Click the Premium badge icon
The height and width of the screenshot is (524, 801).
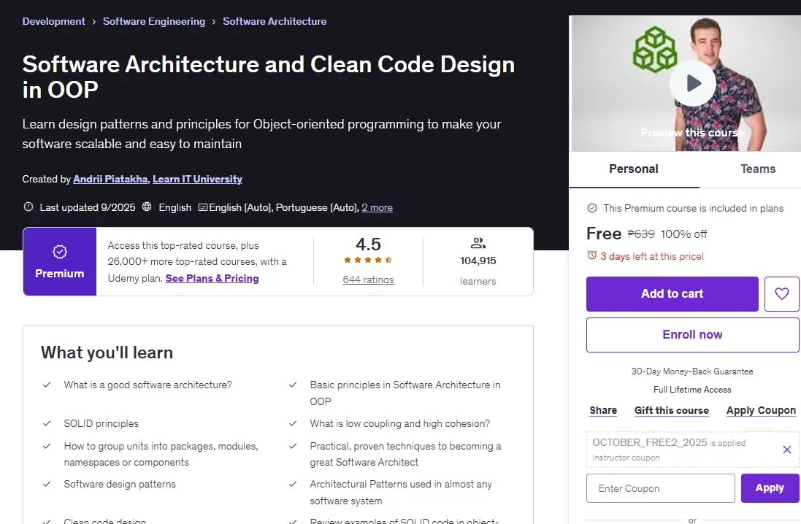point(60,251)
